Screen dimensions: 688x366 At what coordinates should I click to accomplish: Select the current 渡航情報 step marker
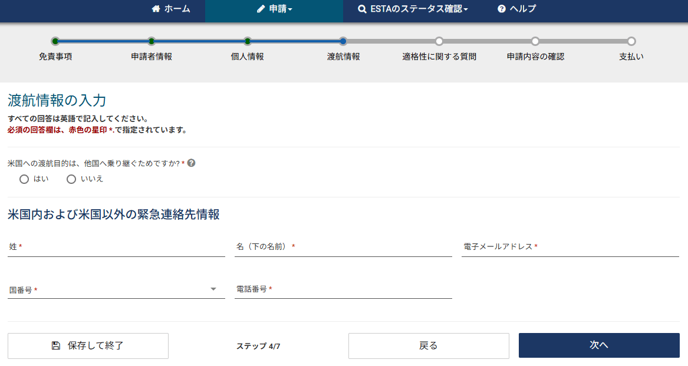(343, 41)
